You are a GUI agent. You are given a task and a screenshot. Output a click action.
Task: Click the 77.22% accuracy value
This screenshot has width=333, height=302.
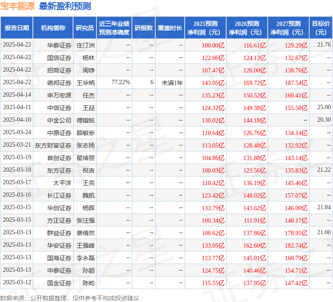[x=121, y=82]
